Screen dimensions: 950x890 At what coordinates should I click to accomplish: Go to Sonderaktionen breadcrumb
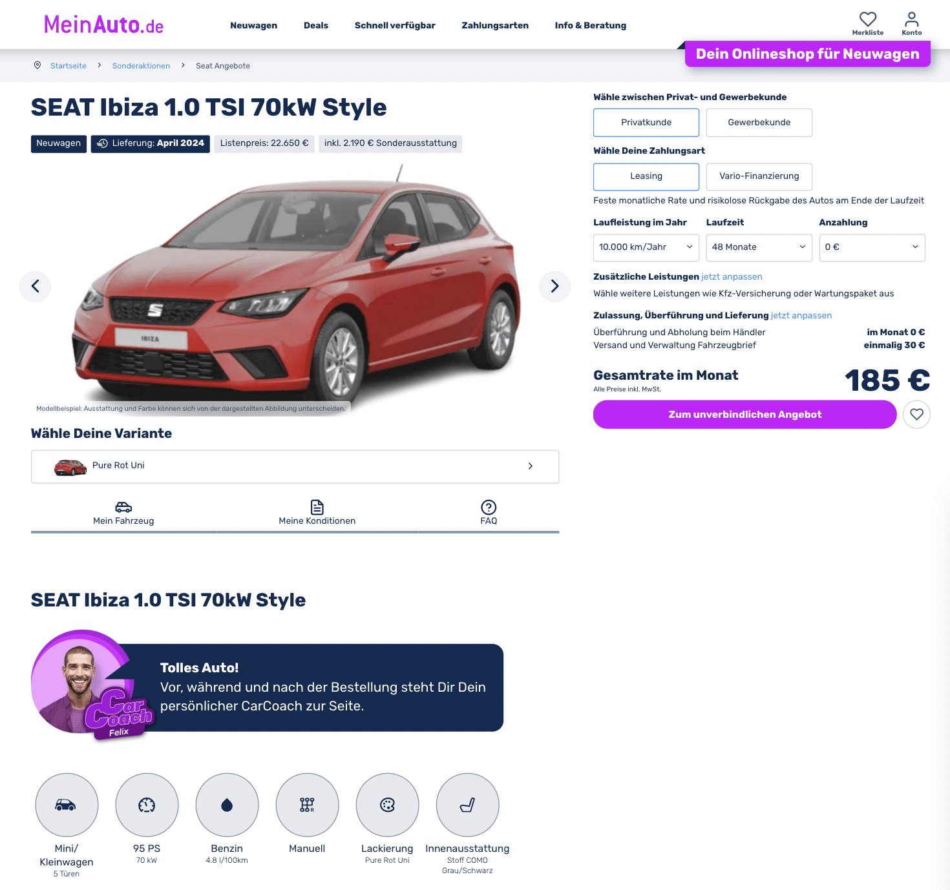pos(141,66)
